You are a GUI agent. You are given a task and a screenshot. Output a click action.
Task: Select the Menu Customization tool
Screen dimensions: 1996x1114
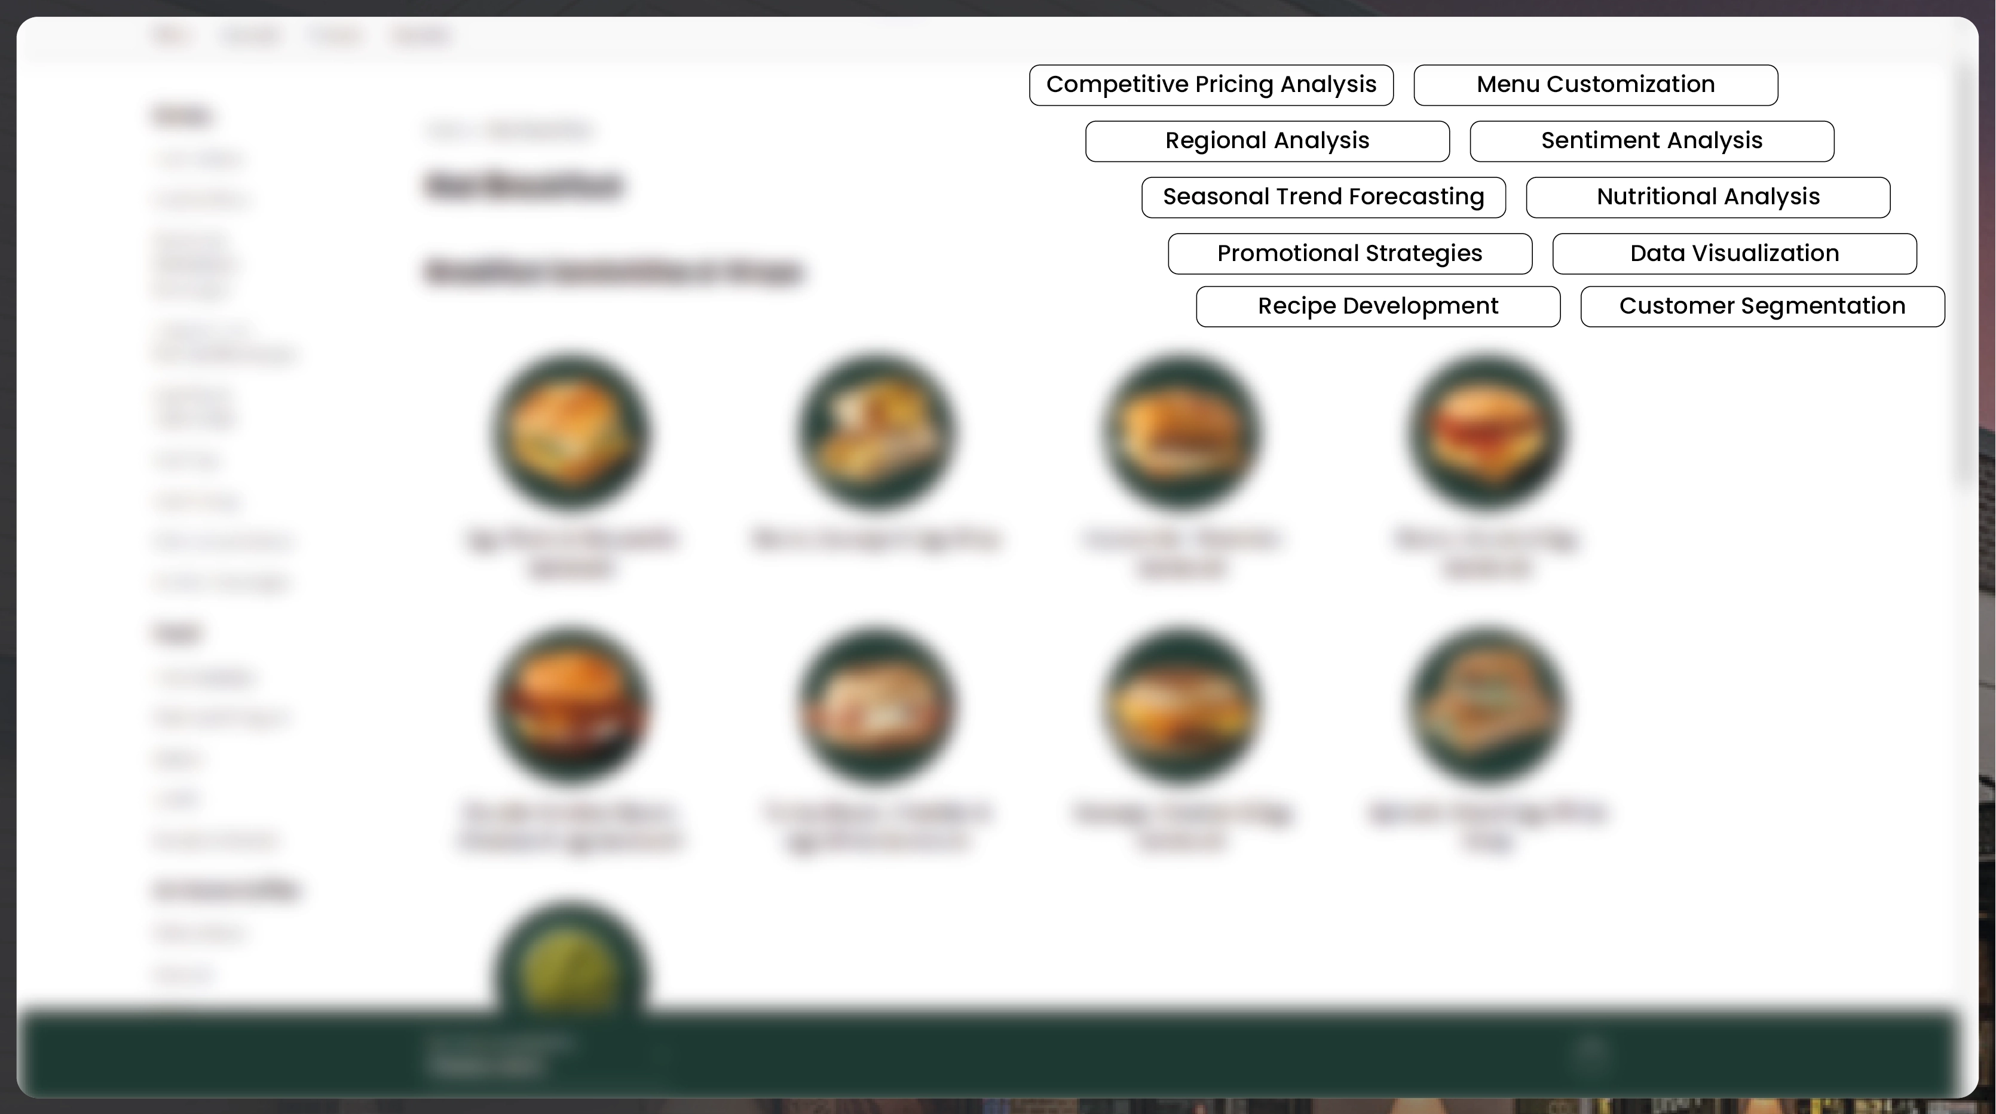pos(1596,84)
